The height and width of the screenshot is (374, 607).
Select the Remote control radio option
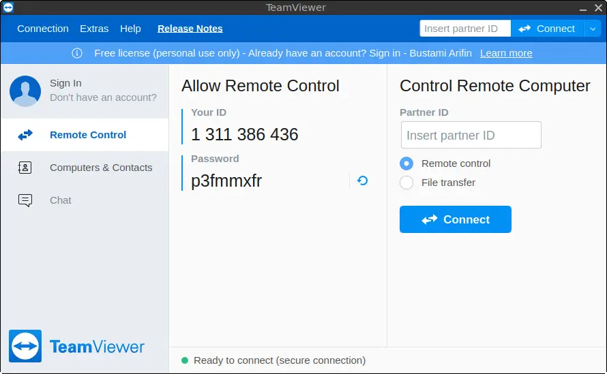(x=406, y=163)
